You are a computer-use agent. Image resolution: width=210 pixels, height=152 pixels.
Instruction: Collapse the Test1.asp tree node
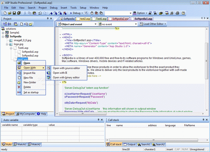(11, 48)
